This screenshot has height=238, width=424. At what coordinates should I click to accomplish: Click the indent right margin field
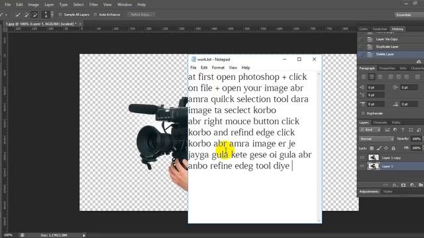[x=409, y=87]
